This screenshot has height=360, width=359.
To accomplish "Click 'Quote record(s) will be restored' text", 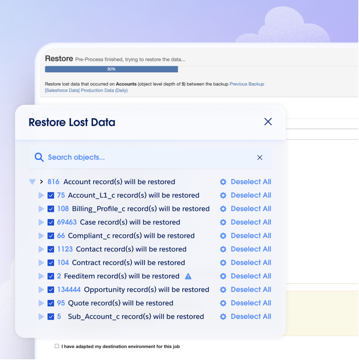I will 121,303.
